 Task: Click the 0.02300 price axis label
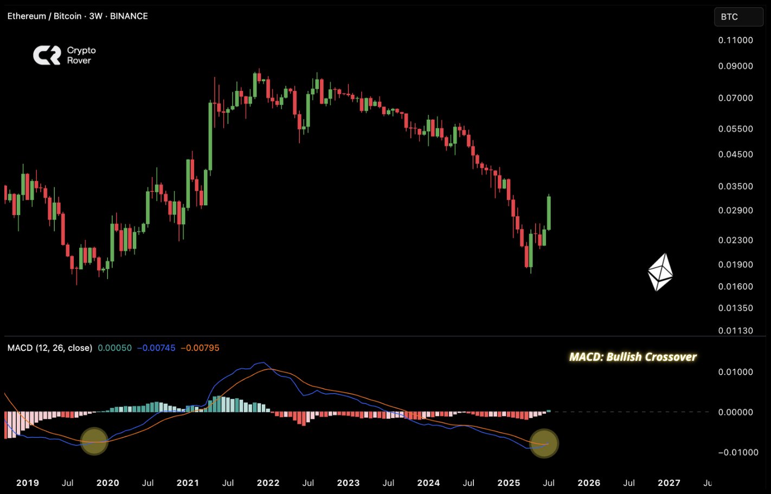click(736, 240)
